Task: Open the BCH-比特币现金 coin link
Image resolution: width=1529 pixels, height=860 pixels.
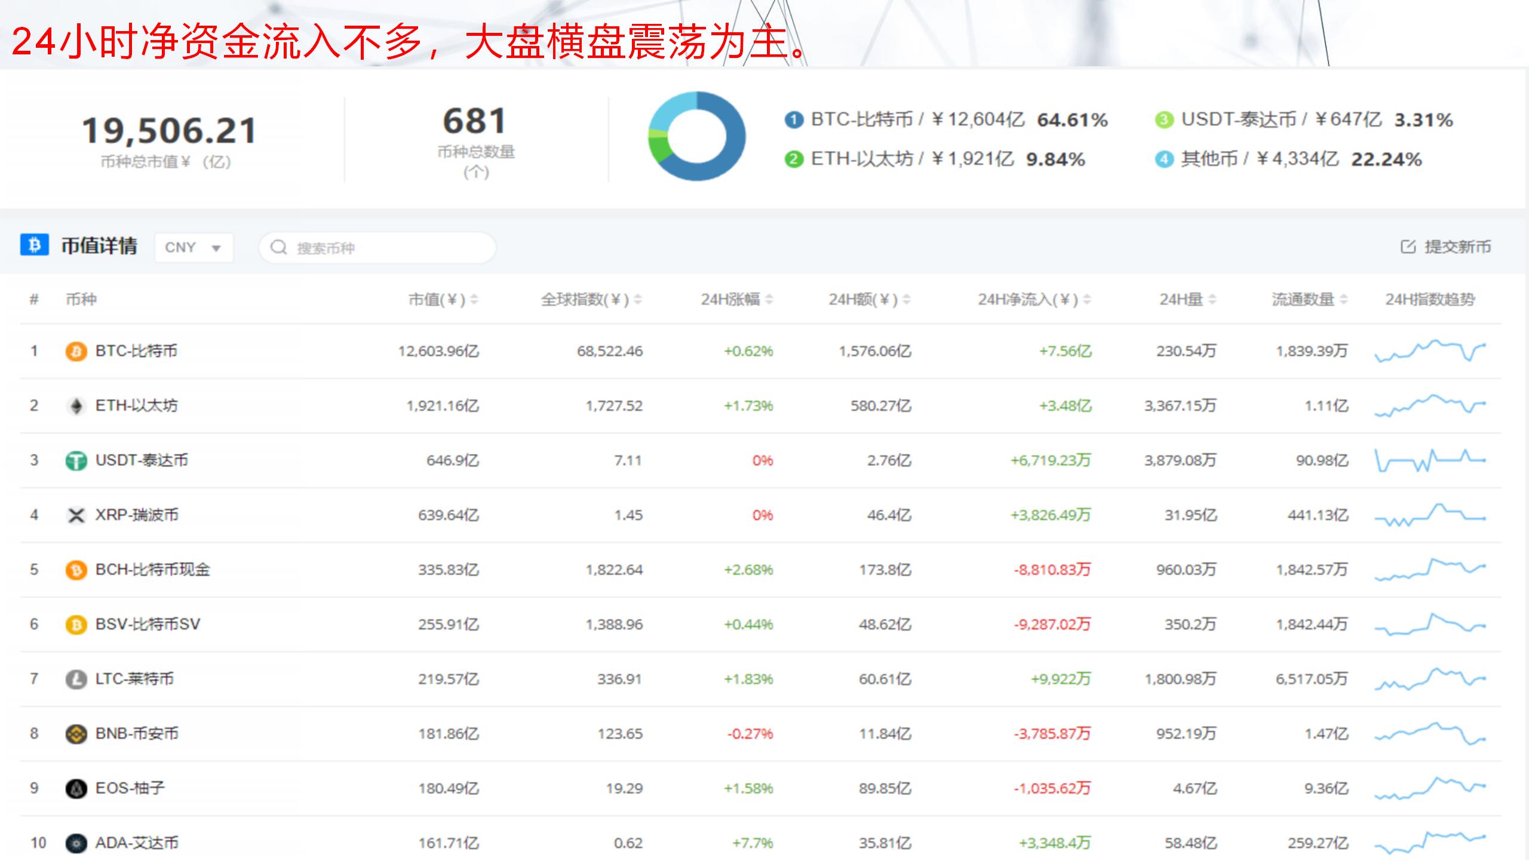Action: [152, 570]
